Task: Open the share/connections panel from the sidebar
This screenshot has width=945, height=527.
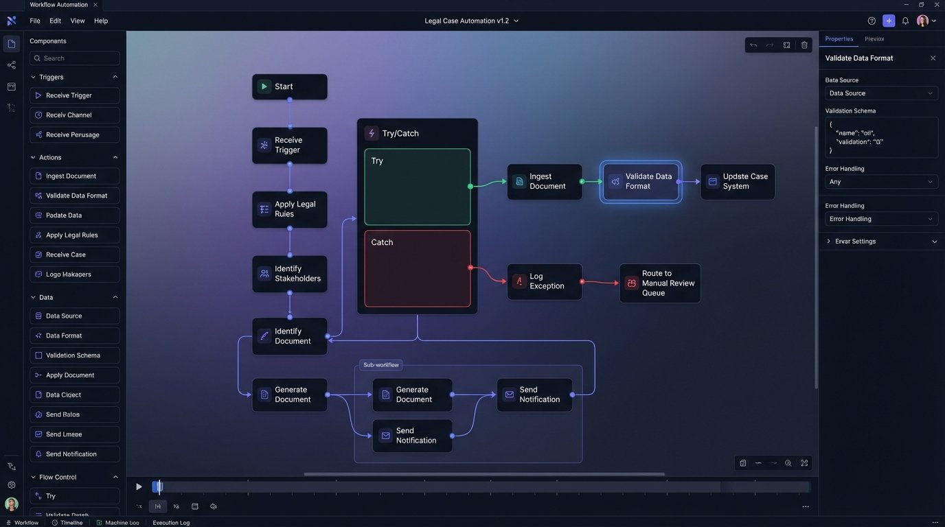Action: pos(11,65)
